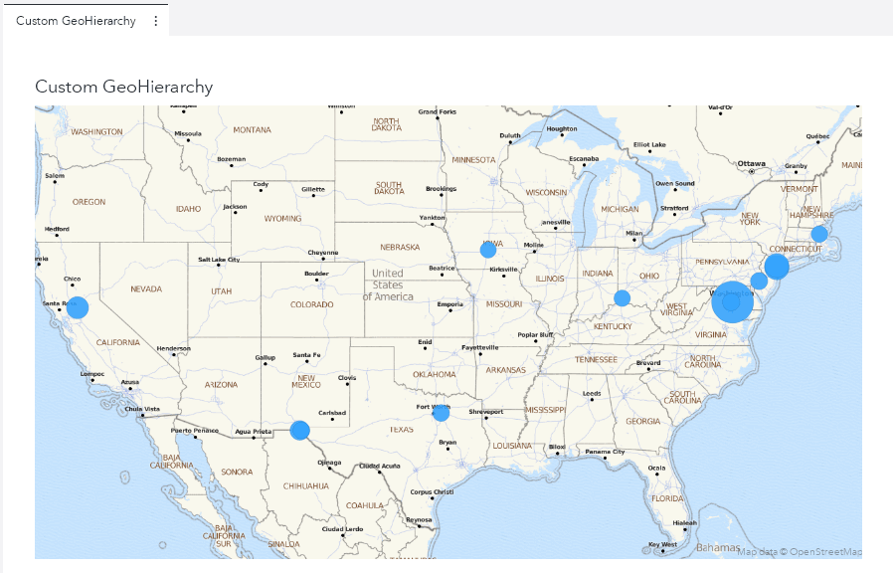Select the bubble over New York City
Viewport: 893px width, 573px height.
point(777,268)
